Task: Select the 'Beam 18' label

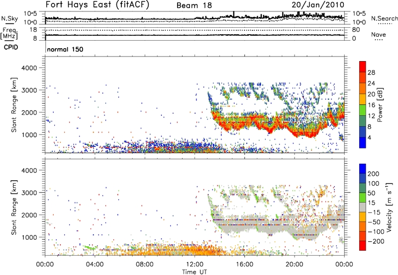Action: (x=194, y=5)
